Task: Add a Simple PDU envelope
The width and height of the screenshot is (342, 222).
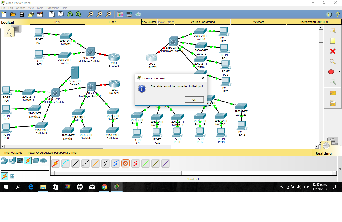Action: (x=332, y=93)
